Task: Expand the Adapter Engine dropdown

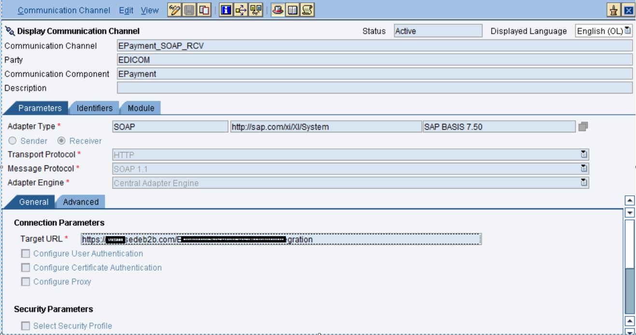Action: click(x=584, y=183)
